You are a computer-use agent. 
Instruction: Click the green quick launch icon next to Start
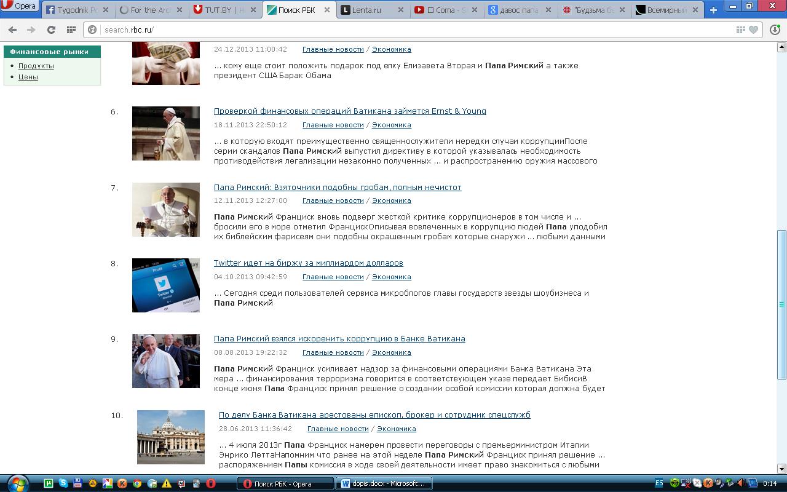(x=49, y=483)
